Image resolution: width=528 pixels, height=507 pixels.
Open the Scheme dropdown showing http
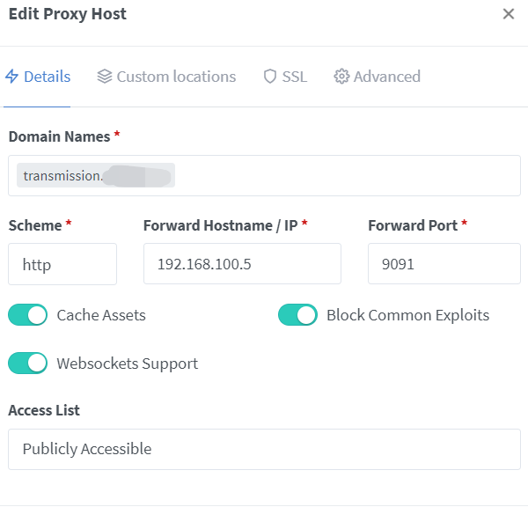[x=62, y=264]
